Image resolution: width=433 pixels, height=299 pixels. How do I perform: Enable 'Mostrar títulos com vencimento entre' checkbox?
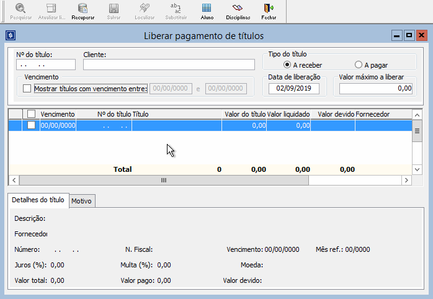pos(27,89)
